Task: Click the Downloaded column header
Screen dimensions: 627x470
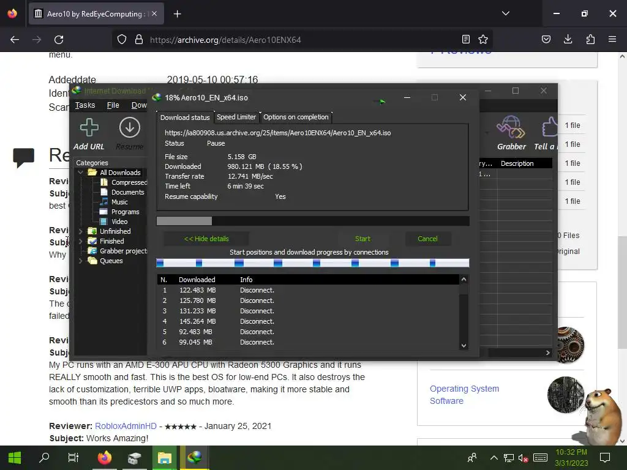Action: pos(197,280)
